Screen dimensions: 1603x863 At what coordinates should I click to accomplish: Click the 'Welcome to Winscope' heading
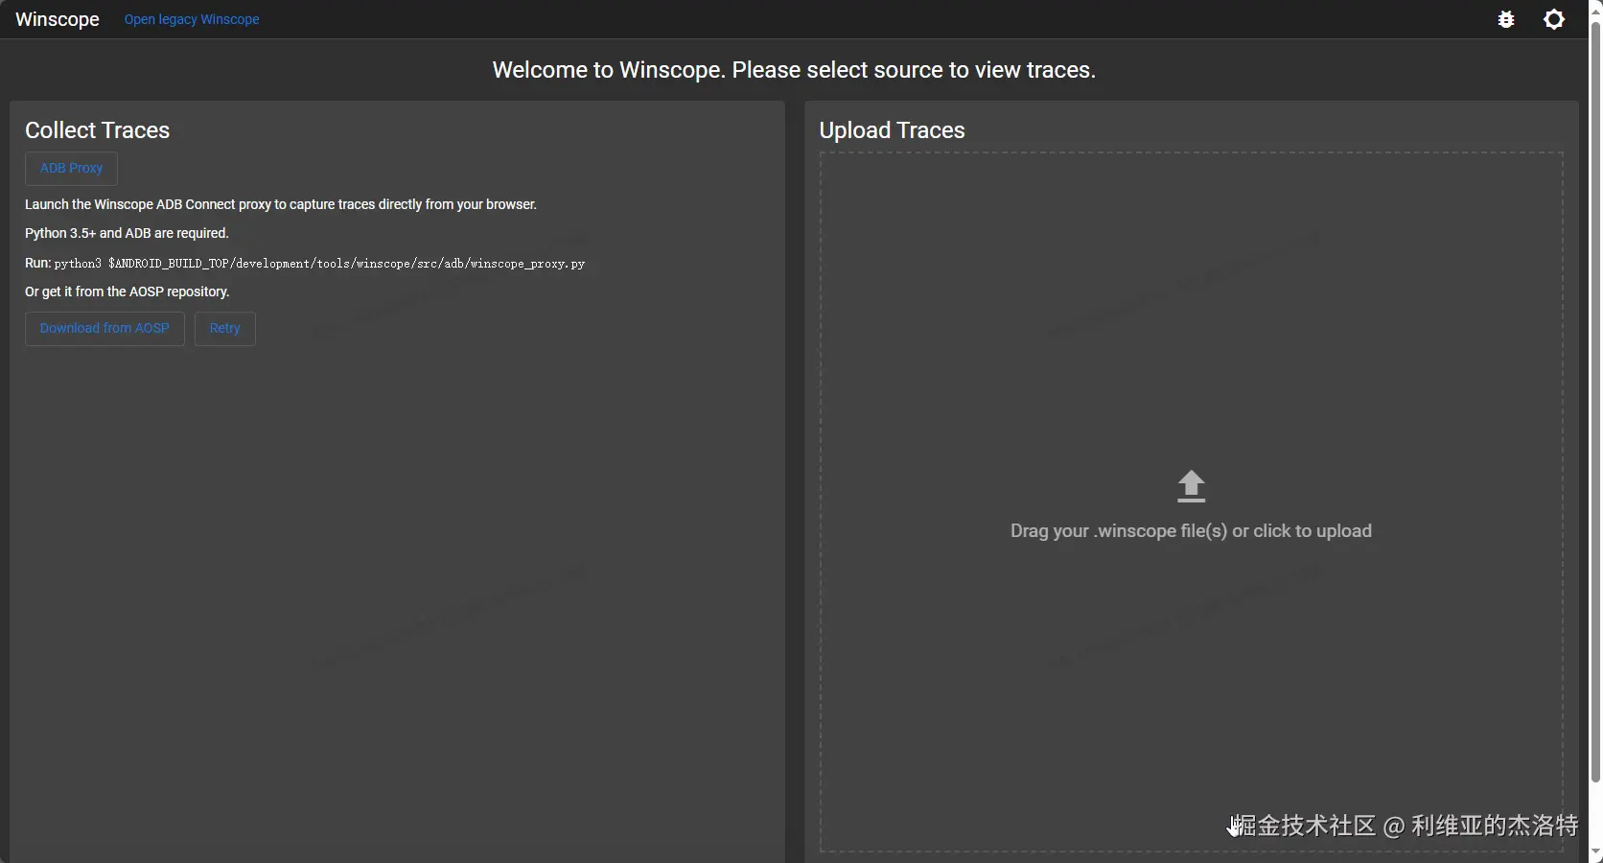[x=794, y=70]
